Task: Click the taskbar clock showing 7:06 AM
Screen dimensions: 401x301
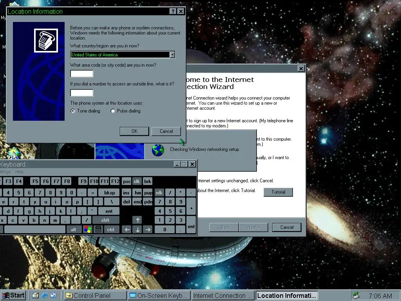Action: click(x=380, y=296)
